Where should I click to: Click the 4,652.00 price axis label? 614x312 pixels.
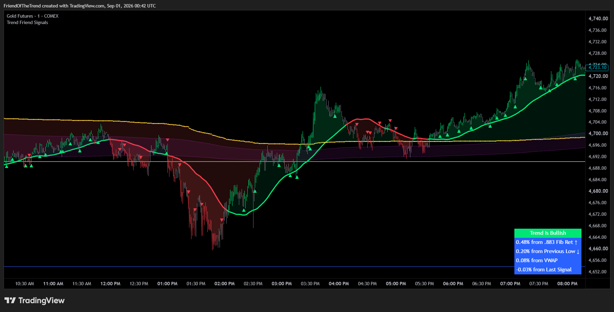[598, 272]
